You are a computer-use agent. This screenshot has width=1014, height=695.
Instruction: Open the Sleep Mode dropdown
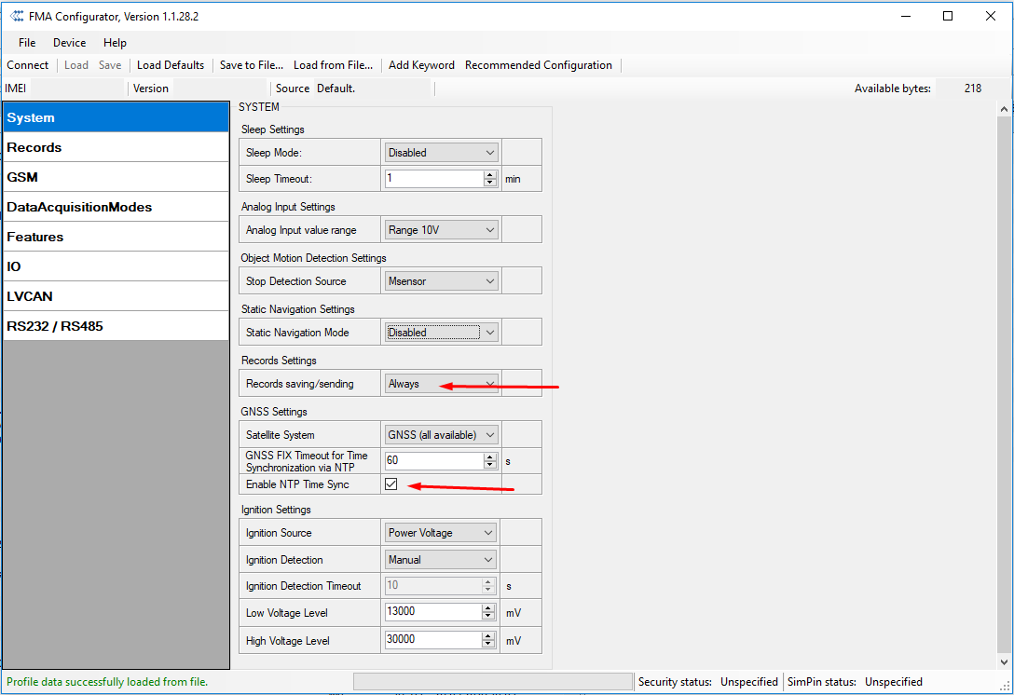point(442,153)
